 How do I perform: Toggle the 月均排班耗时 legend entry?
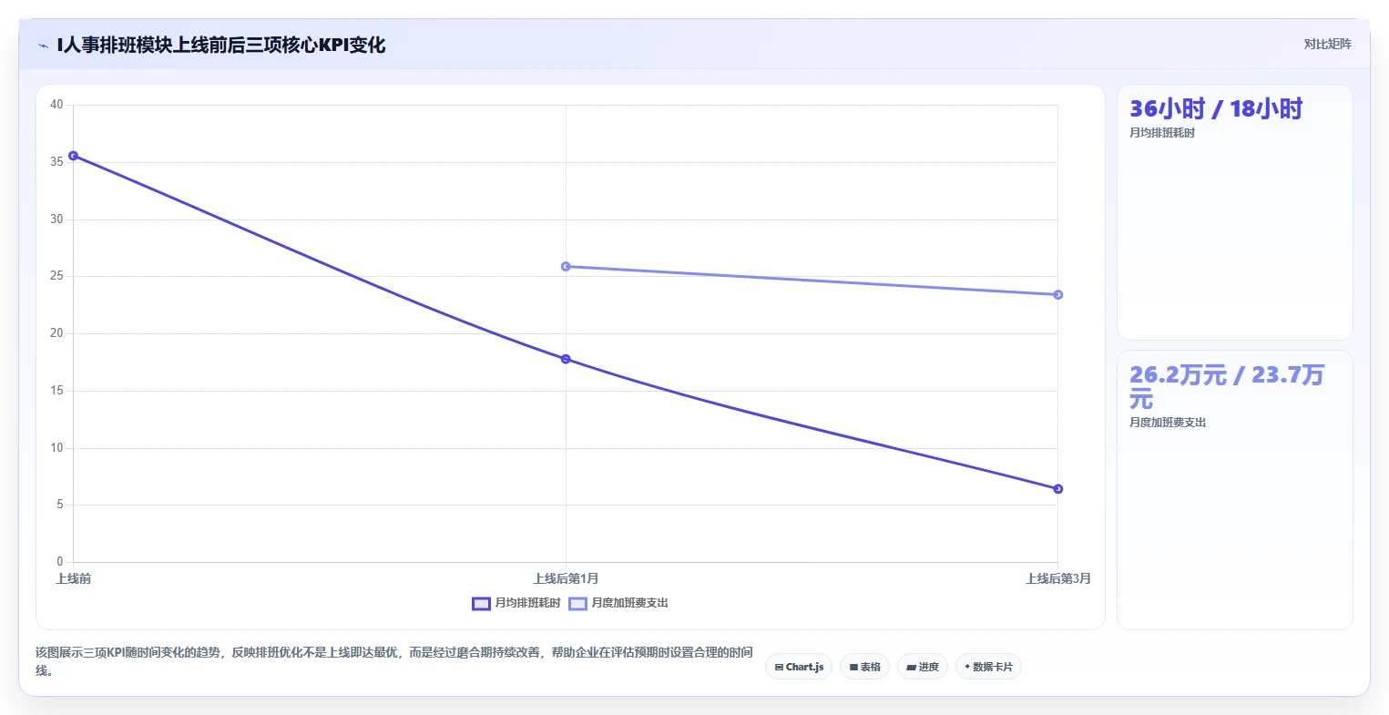pos(516,603)
